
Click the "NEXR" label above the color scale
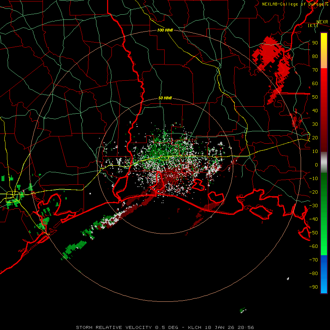322,22
